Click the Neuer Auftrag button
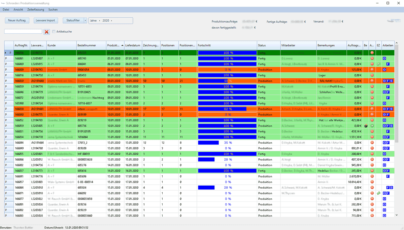404x230 pixels. click(17, 21)
